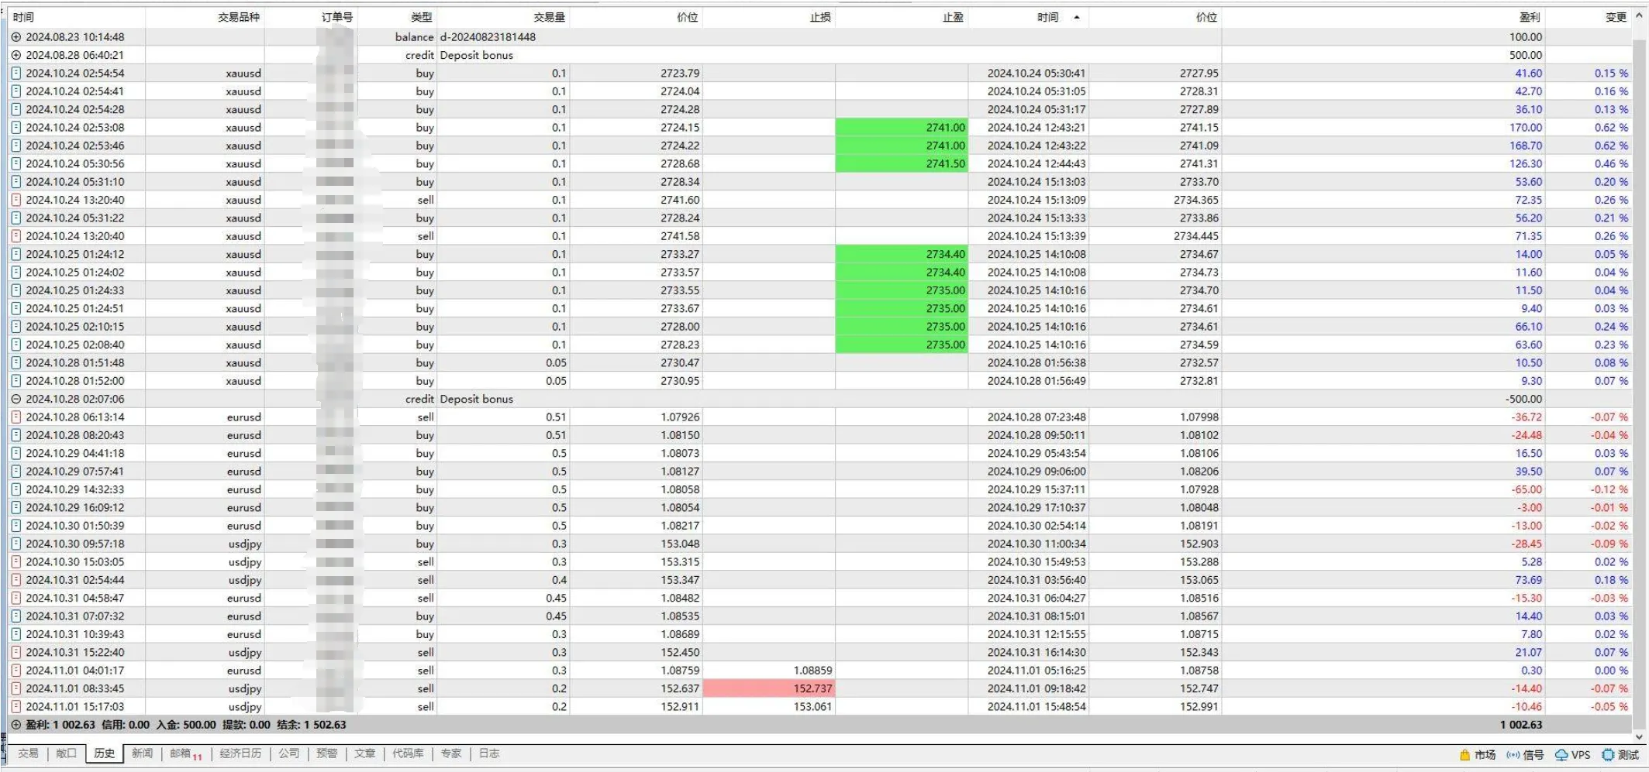Open the 新闻 news tab
Image resolution: width=1649 pixels, height=772 pixels.
[142, 753]
